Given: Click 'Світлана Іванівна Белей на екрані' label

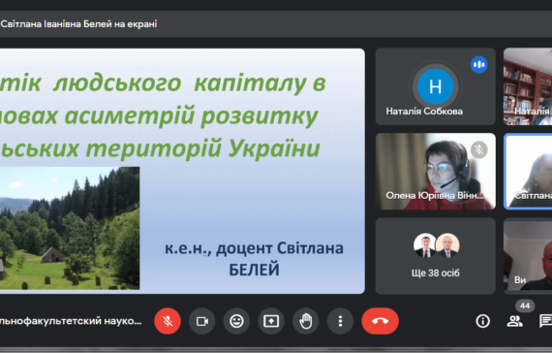Looking at the screenshot, I should pyautogui.click(x=78, y=24).
